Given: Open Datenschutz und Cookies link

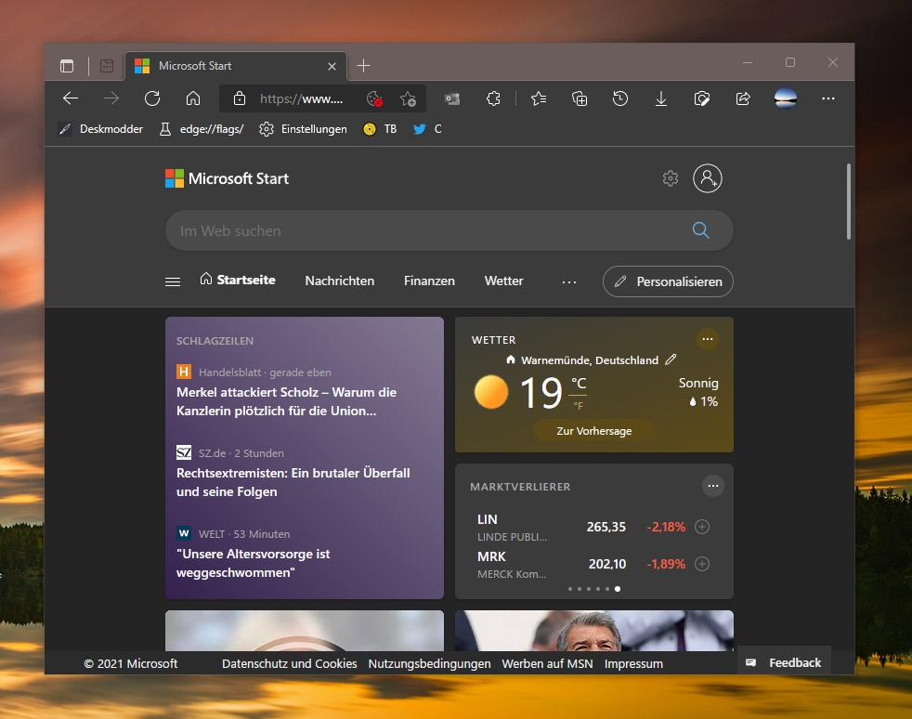Looking at the screenshot, I should click(x=289, y=664).
